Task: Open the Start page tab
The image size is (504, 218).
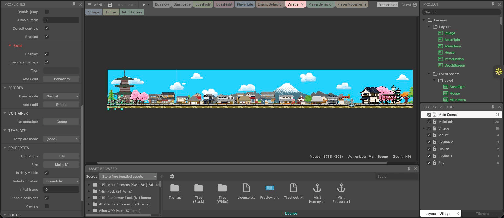Action: pyautogui.click(x=182, y=4)
